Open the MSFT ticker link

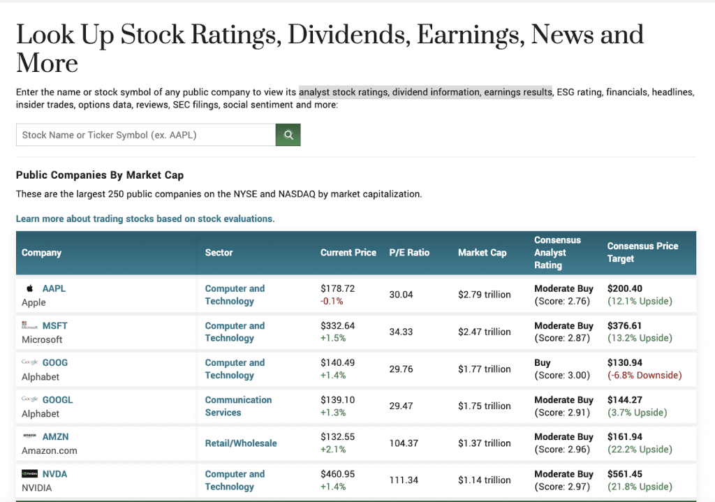click(x=54, y=325)
